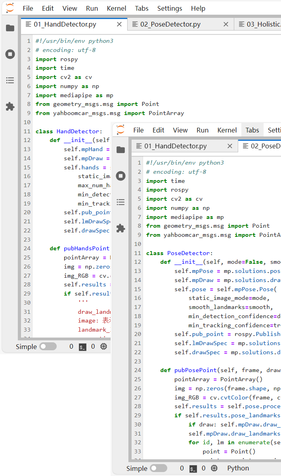Open file browser folder icon in front window
The height and width of the screenshot is (476, 281).
coord(121,150)
